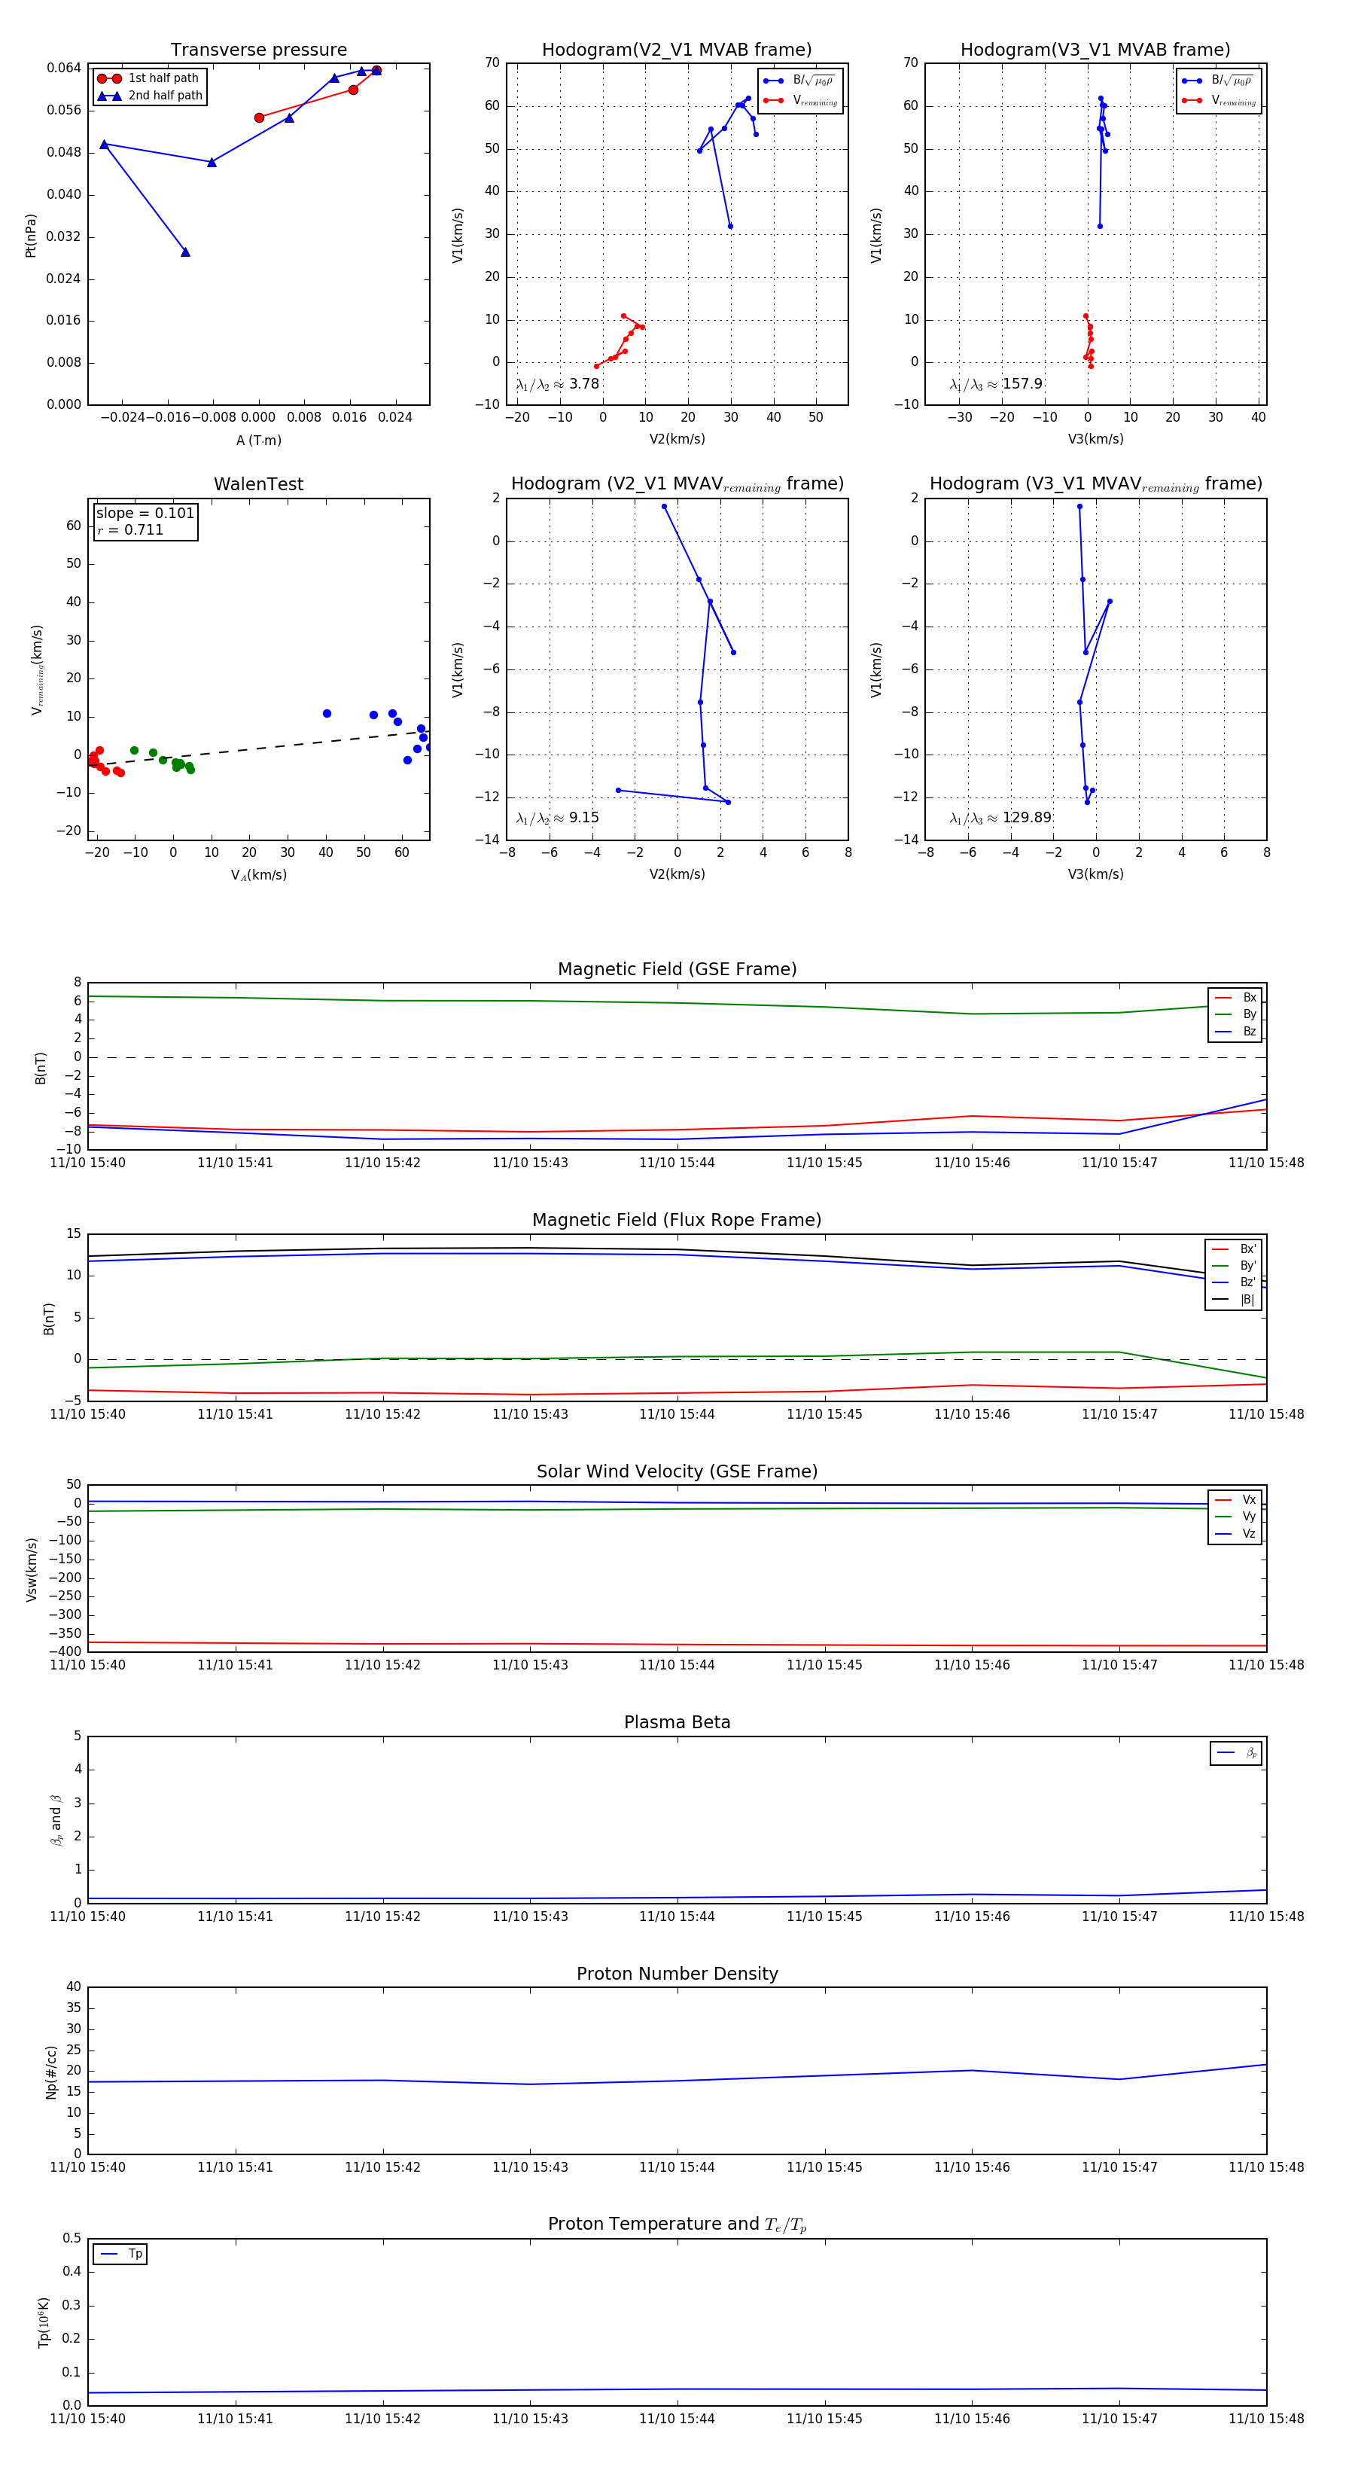Click V_remaining legend entry in V3_V1 MVAB hodogram
This screenshot has width=1355, height=2485.
1219,100
